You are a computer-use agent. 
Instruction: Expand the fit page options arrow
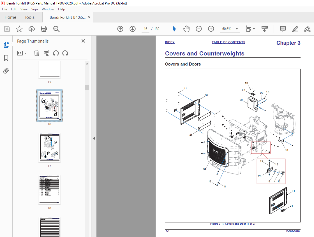click(x=254, y=29)
